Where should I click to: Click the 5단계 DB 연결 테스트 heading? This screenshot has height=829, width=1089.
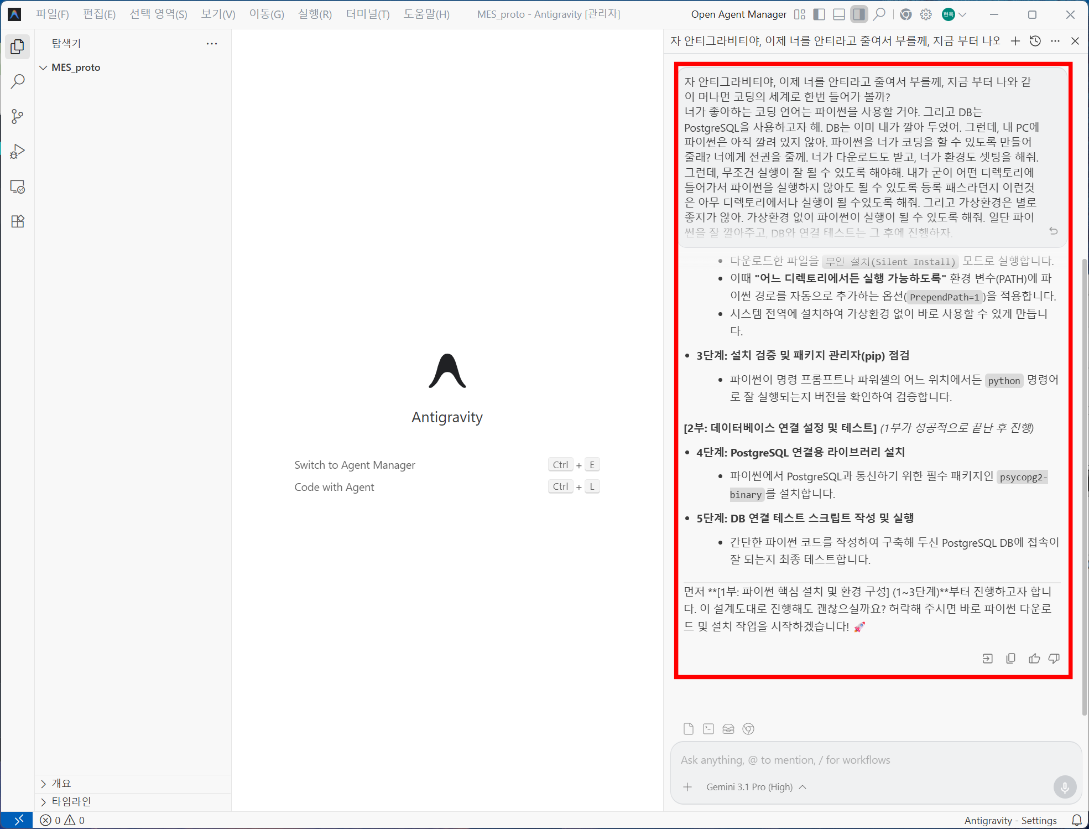click(805, 519)
